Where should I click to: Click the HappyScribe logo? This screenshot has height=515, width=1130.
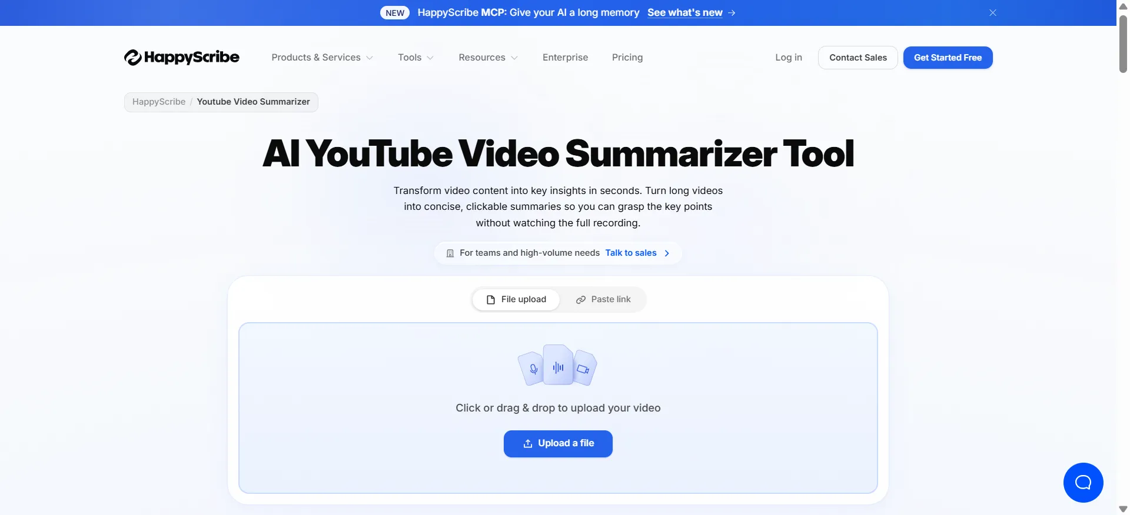(x=182, y=57)
